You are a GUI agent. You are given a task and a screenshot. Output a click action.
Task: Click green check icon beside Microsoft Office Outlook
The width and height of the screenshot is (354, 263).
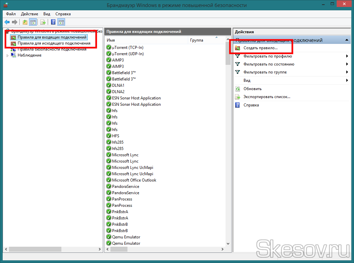point(109,180)
